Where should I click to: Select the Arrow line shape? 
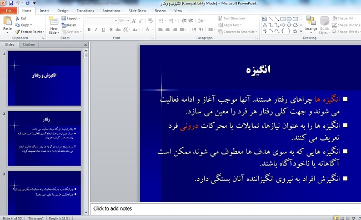click(x=277, y=19)
